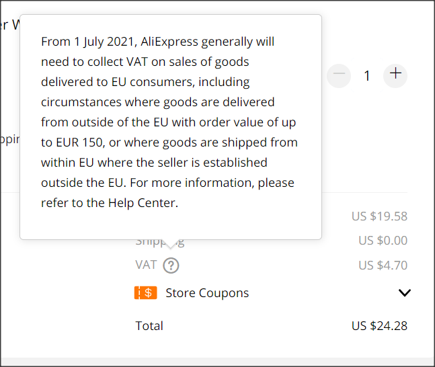Viewport: 435px width, 367px height.
Task: Click the VAT label text
Action: [146, 265]
